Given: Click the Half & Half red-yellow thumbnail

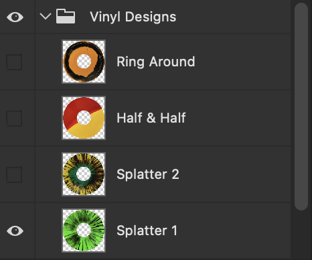Looking at the screenshot, I should click(x=84, y=118).
